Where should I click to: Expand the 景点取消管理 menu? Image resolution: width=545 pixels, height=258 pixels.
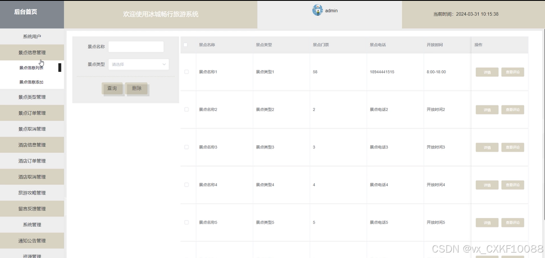pos(32,129)
